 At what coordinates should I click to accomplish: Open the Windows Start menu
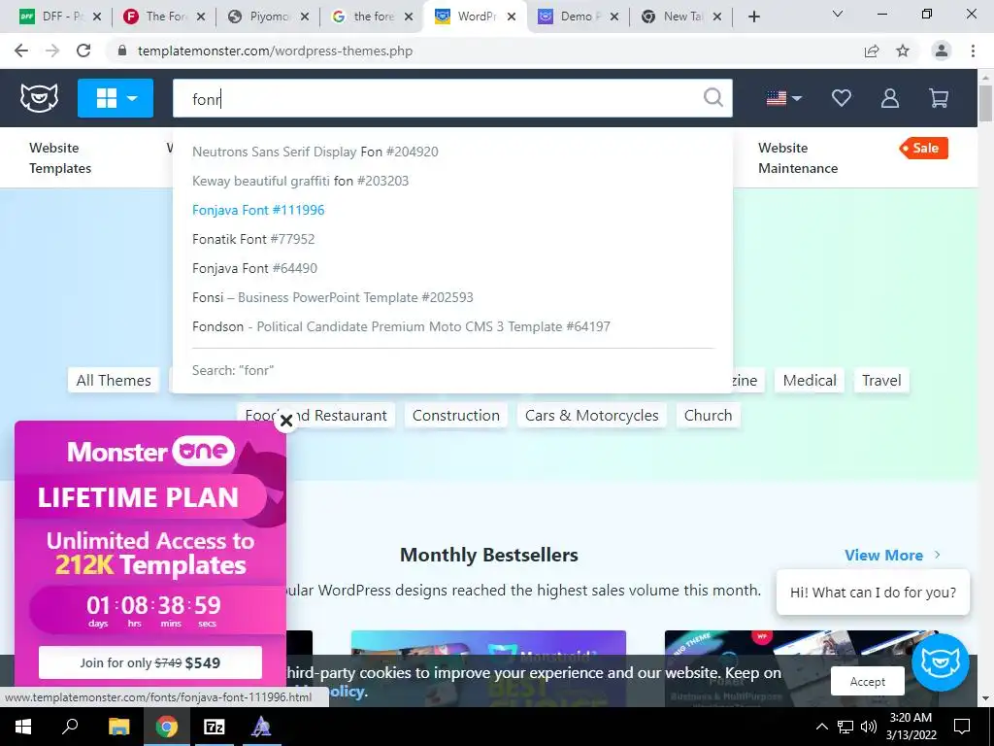[23, 727]
